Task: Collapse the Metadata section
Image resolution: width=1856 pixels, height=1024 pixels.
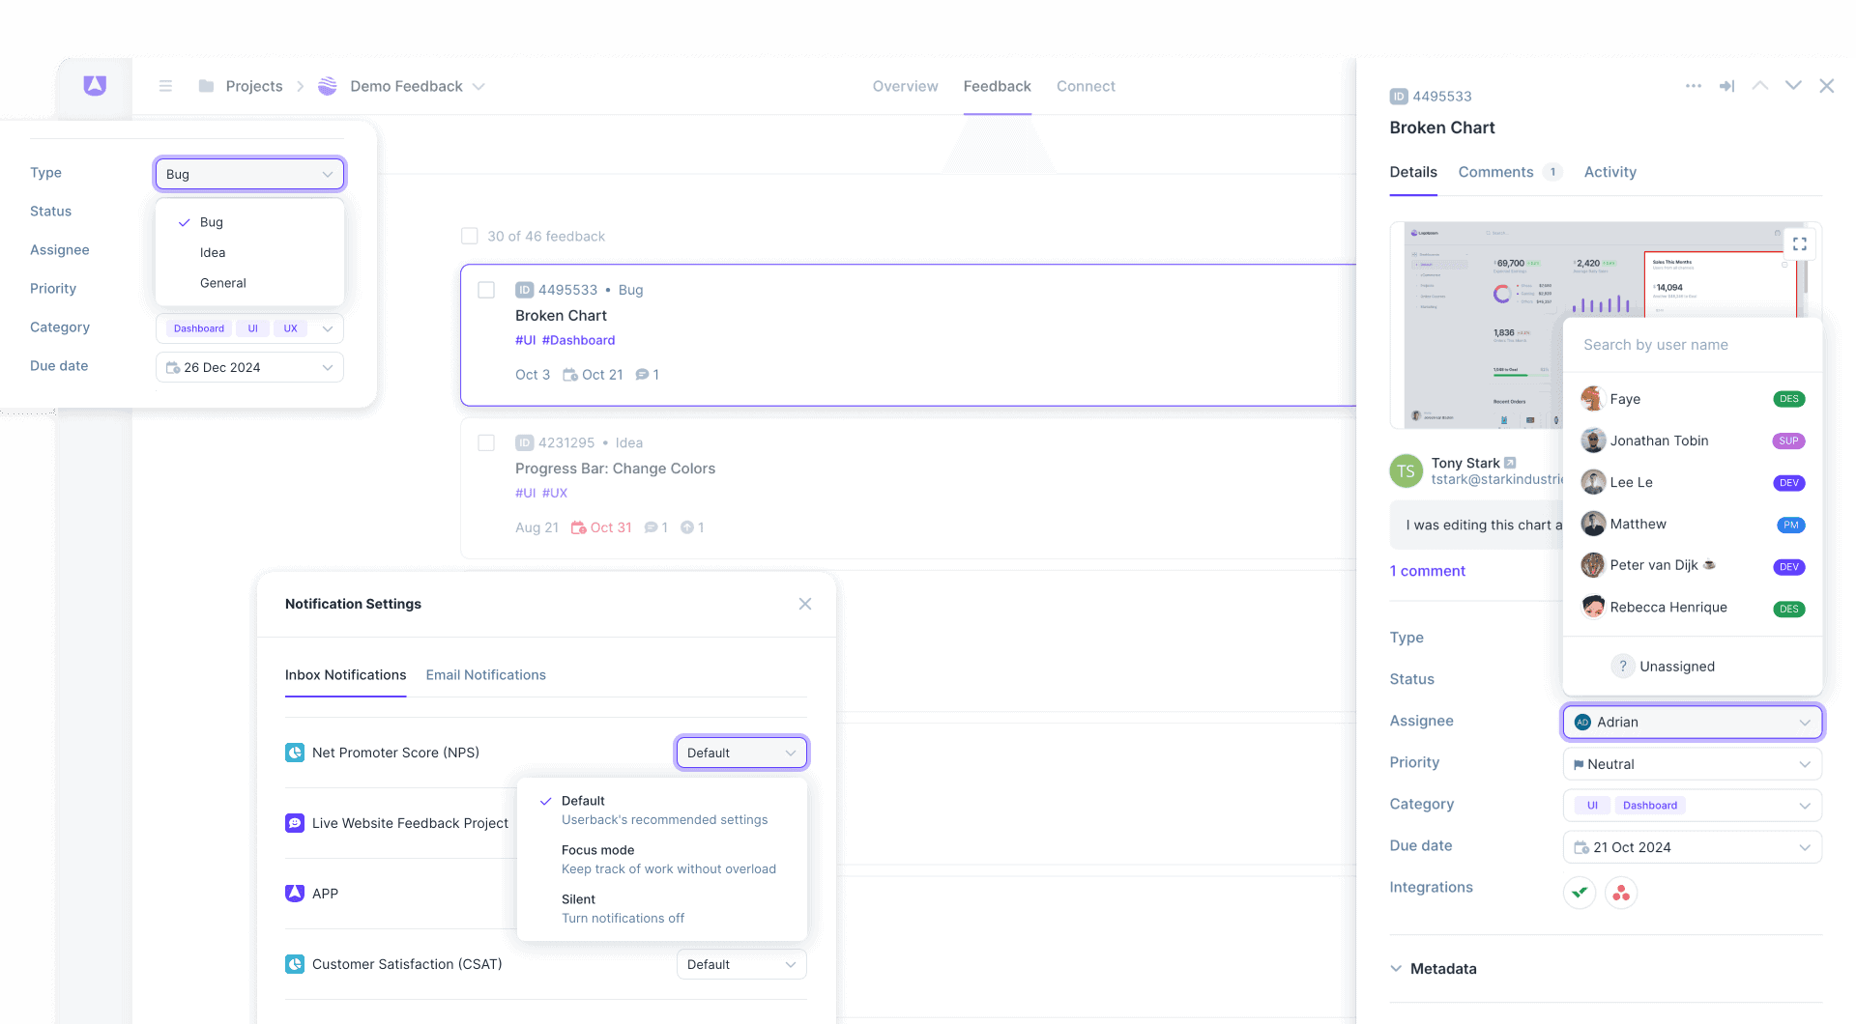Action: (x=1396, y=968)
